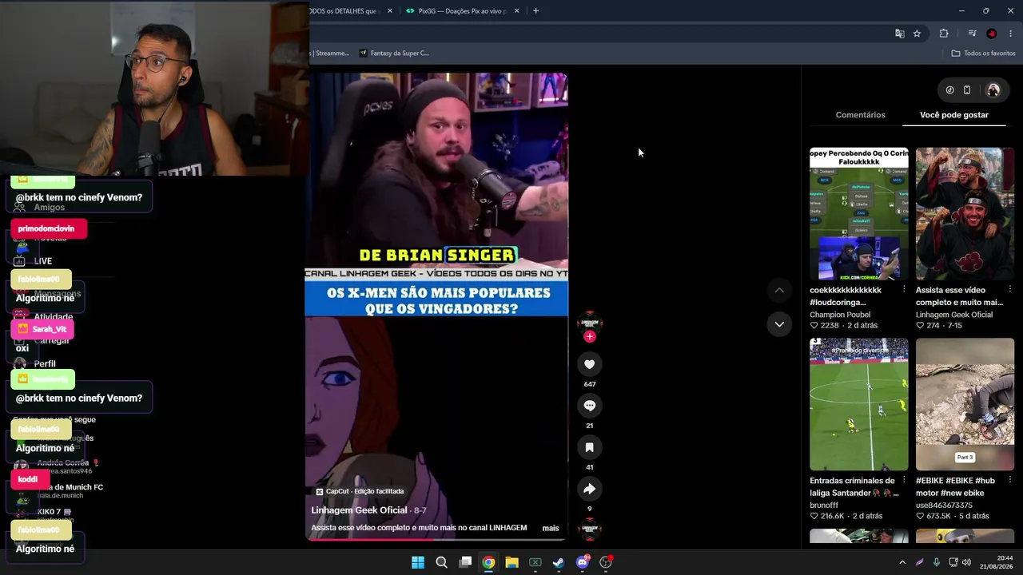Expand the description with 'mais'
Image resolution: width=1023 pixels, height=575 pixels.
click(x=551, y=528)
